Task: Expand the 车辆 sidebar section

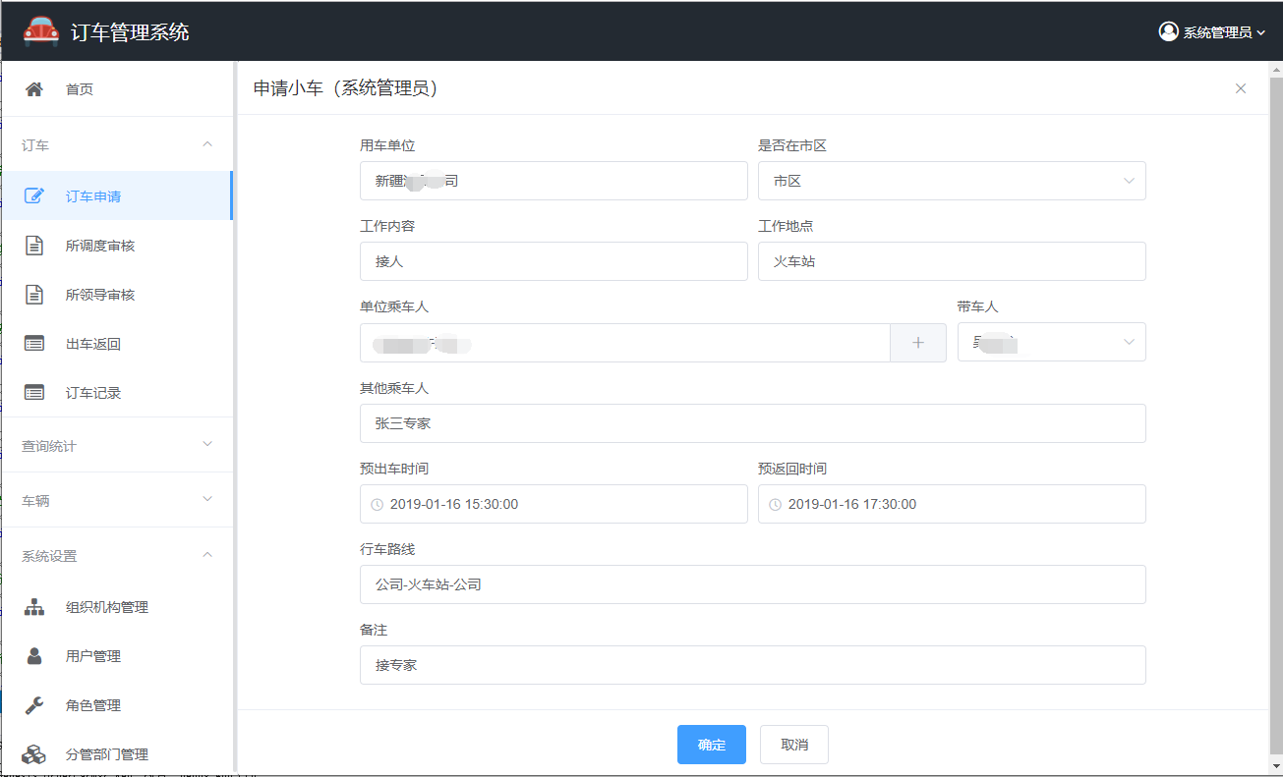Action: coord(117,500)
